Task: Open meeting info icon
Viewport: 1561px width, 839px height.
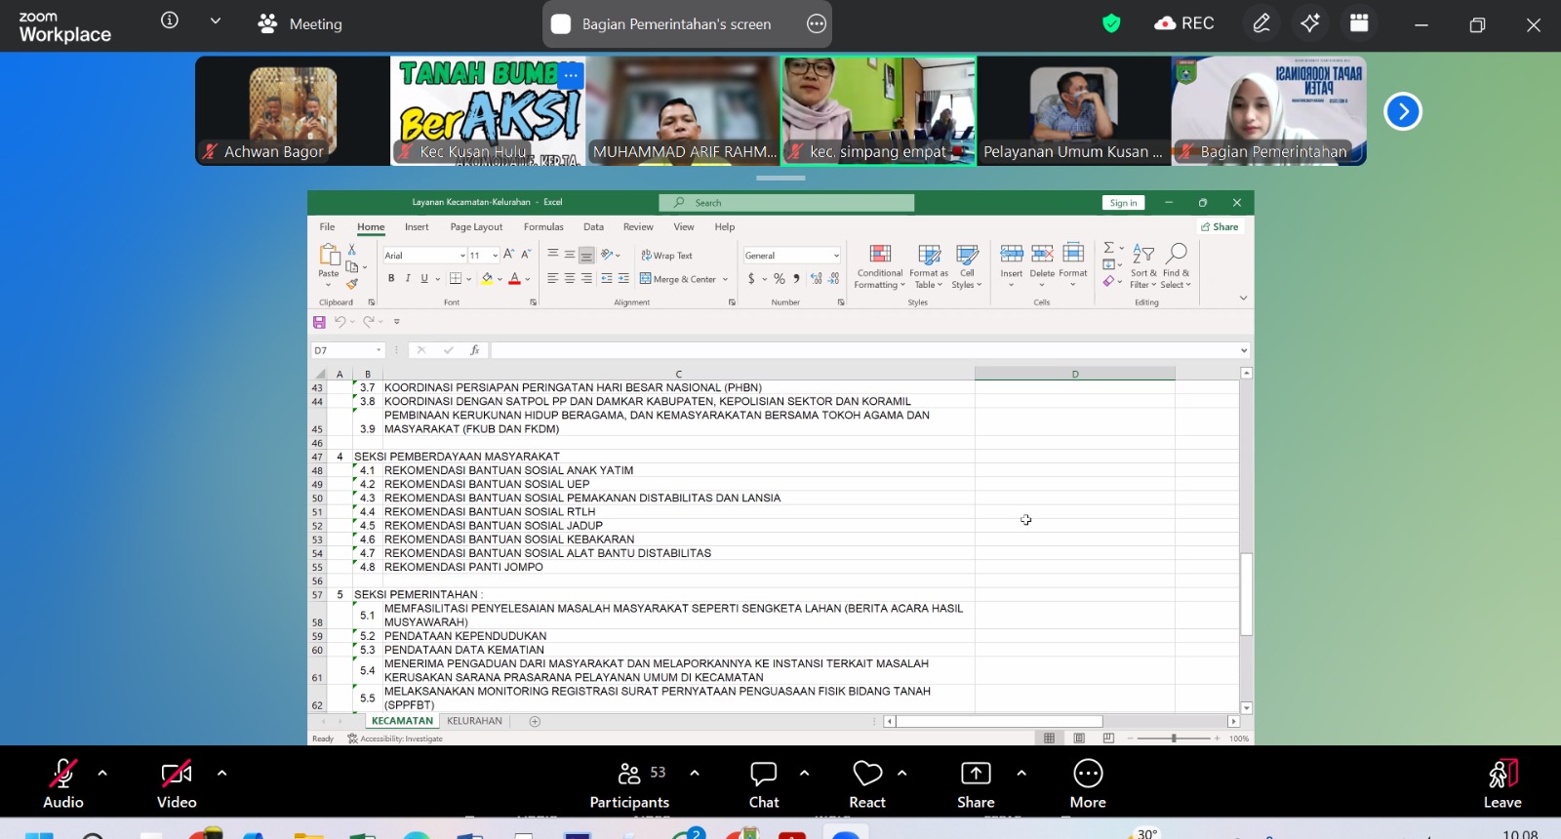Action: pyautogui.click(x=170, y=20)
